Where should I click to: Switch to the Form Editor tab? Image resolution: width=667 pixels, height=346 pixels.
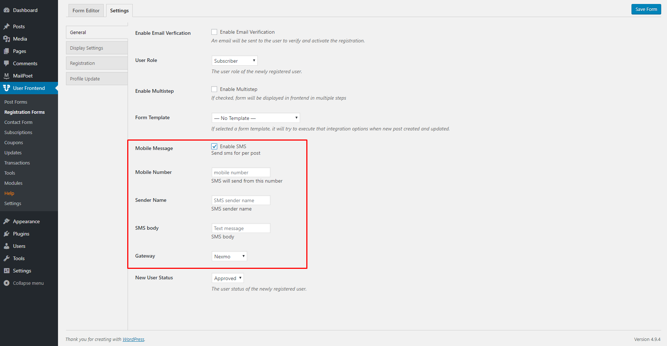click(x=86, y=11)
